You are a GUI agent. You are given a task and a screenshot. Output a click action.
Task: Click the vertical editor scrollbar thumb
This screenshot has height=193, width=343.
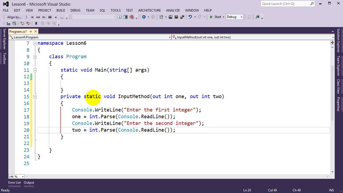coord(332,93)
